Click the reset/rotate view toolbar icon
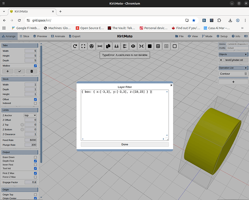This screenshot has height=200, width=249. pyautogui.click(x=75, y=46)
